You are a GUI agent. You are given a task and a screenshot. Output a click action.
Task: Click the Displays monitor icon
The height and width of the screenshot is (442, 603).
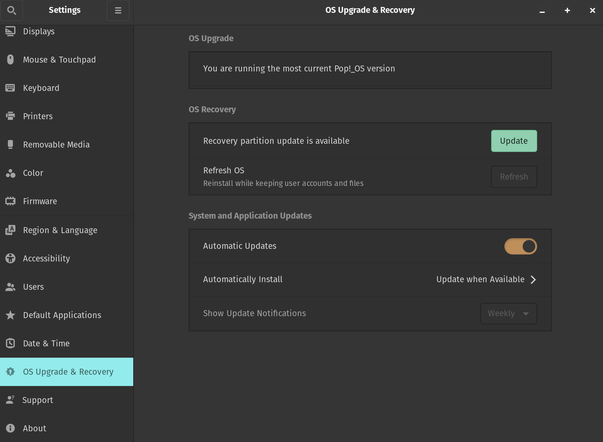click(x=10, y=31)
